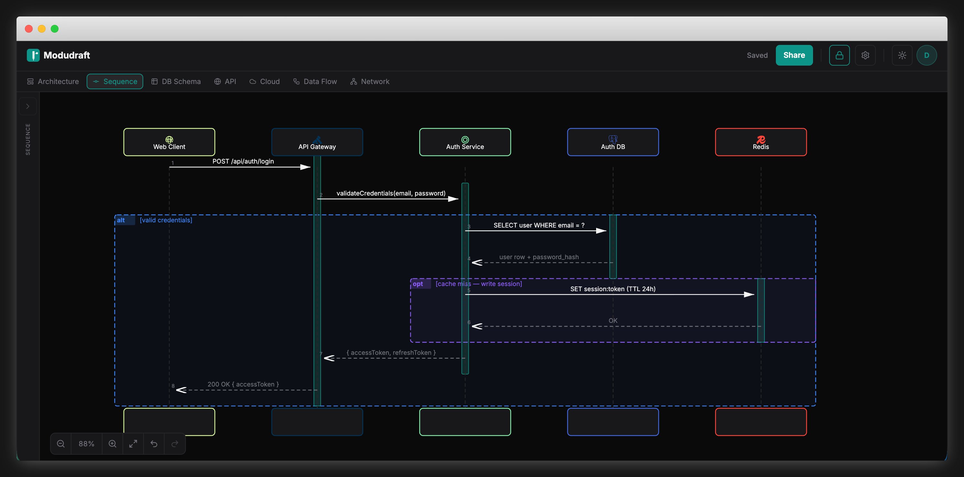Toggle light theme with sun icon
Image resolution: width=964 pixels, height=477 pixels.
point(902,55)
